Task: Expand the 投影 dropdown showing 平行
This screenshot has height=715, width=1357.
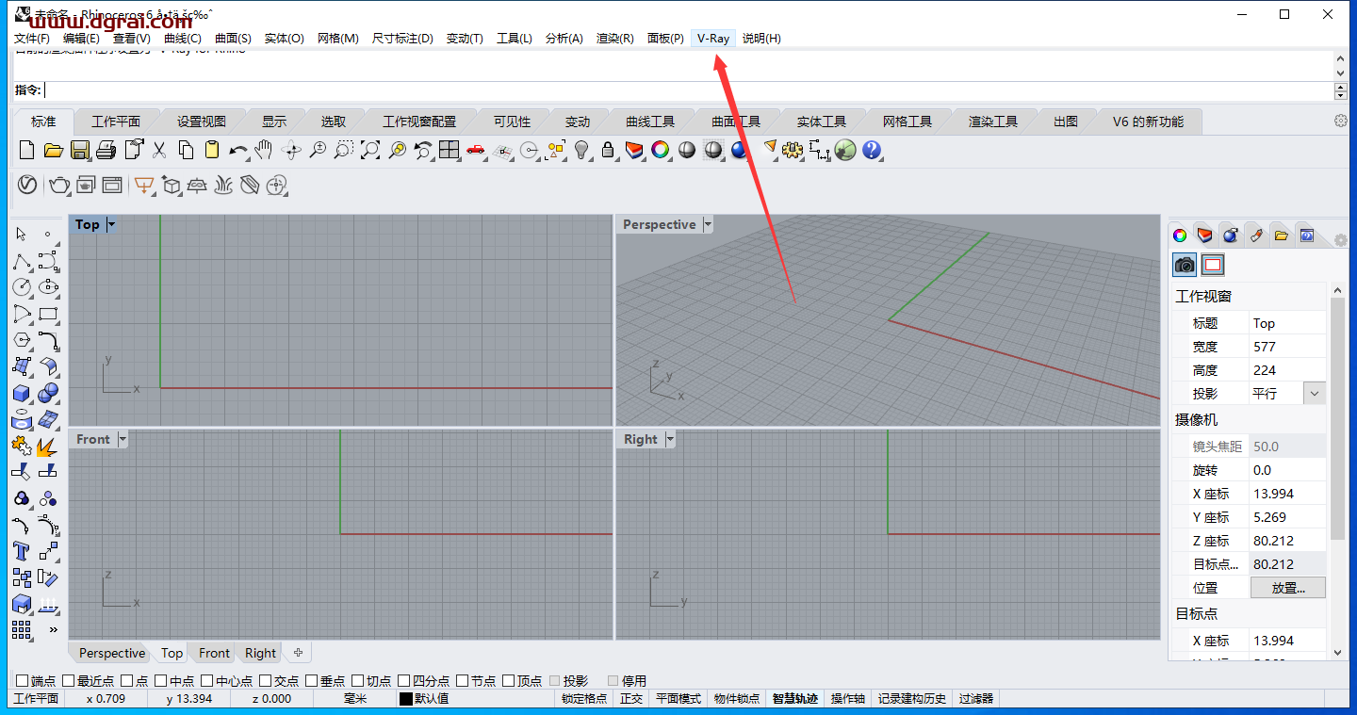Action: 1315,394
